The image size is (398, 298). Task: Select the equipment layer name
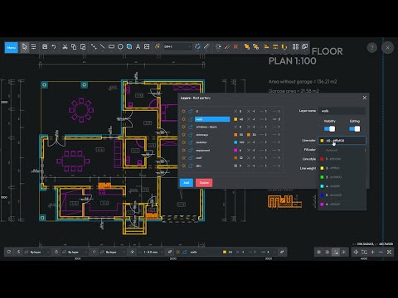(x=203, y=151)
